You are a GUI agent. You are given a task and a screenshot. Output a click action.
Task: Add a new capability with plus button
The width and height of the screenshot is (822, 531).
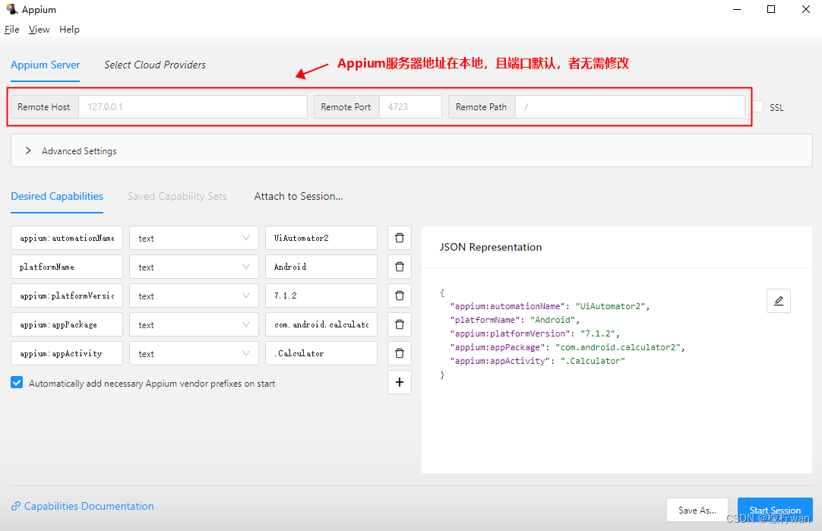(x=400, y=382)
